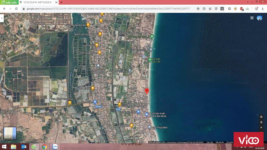Switch map layer using Bản đồ thumbnail
Screen dimensions: 267x150
(x=10, y=133)
